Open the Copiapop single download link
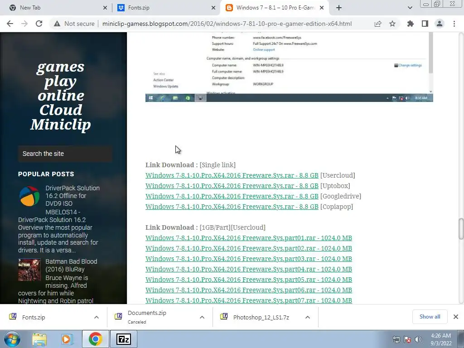464x348 pixels. (232, 207)
